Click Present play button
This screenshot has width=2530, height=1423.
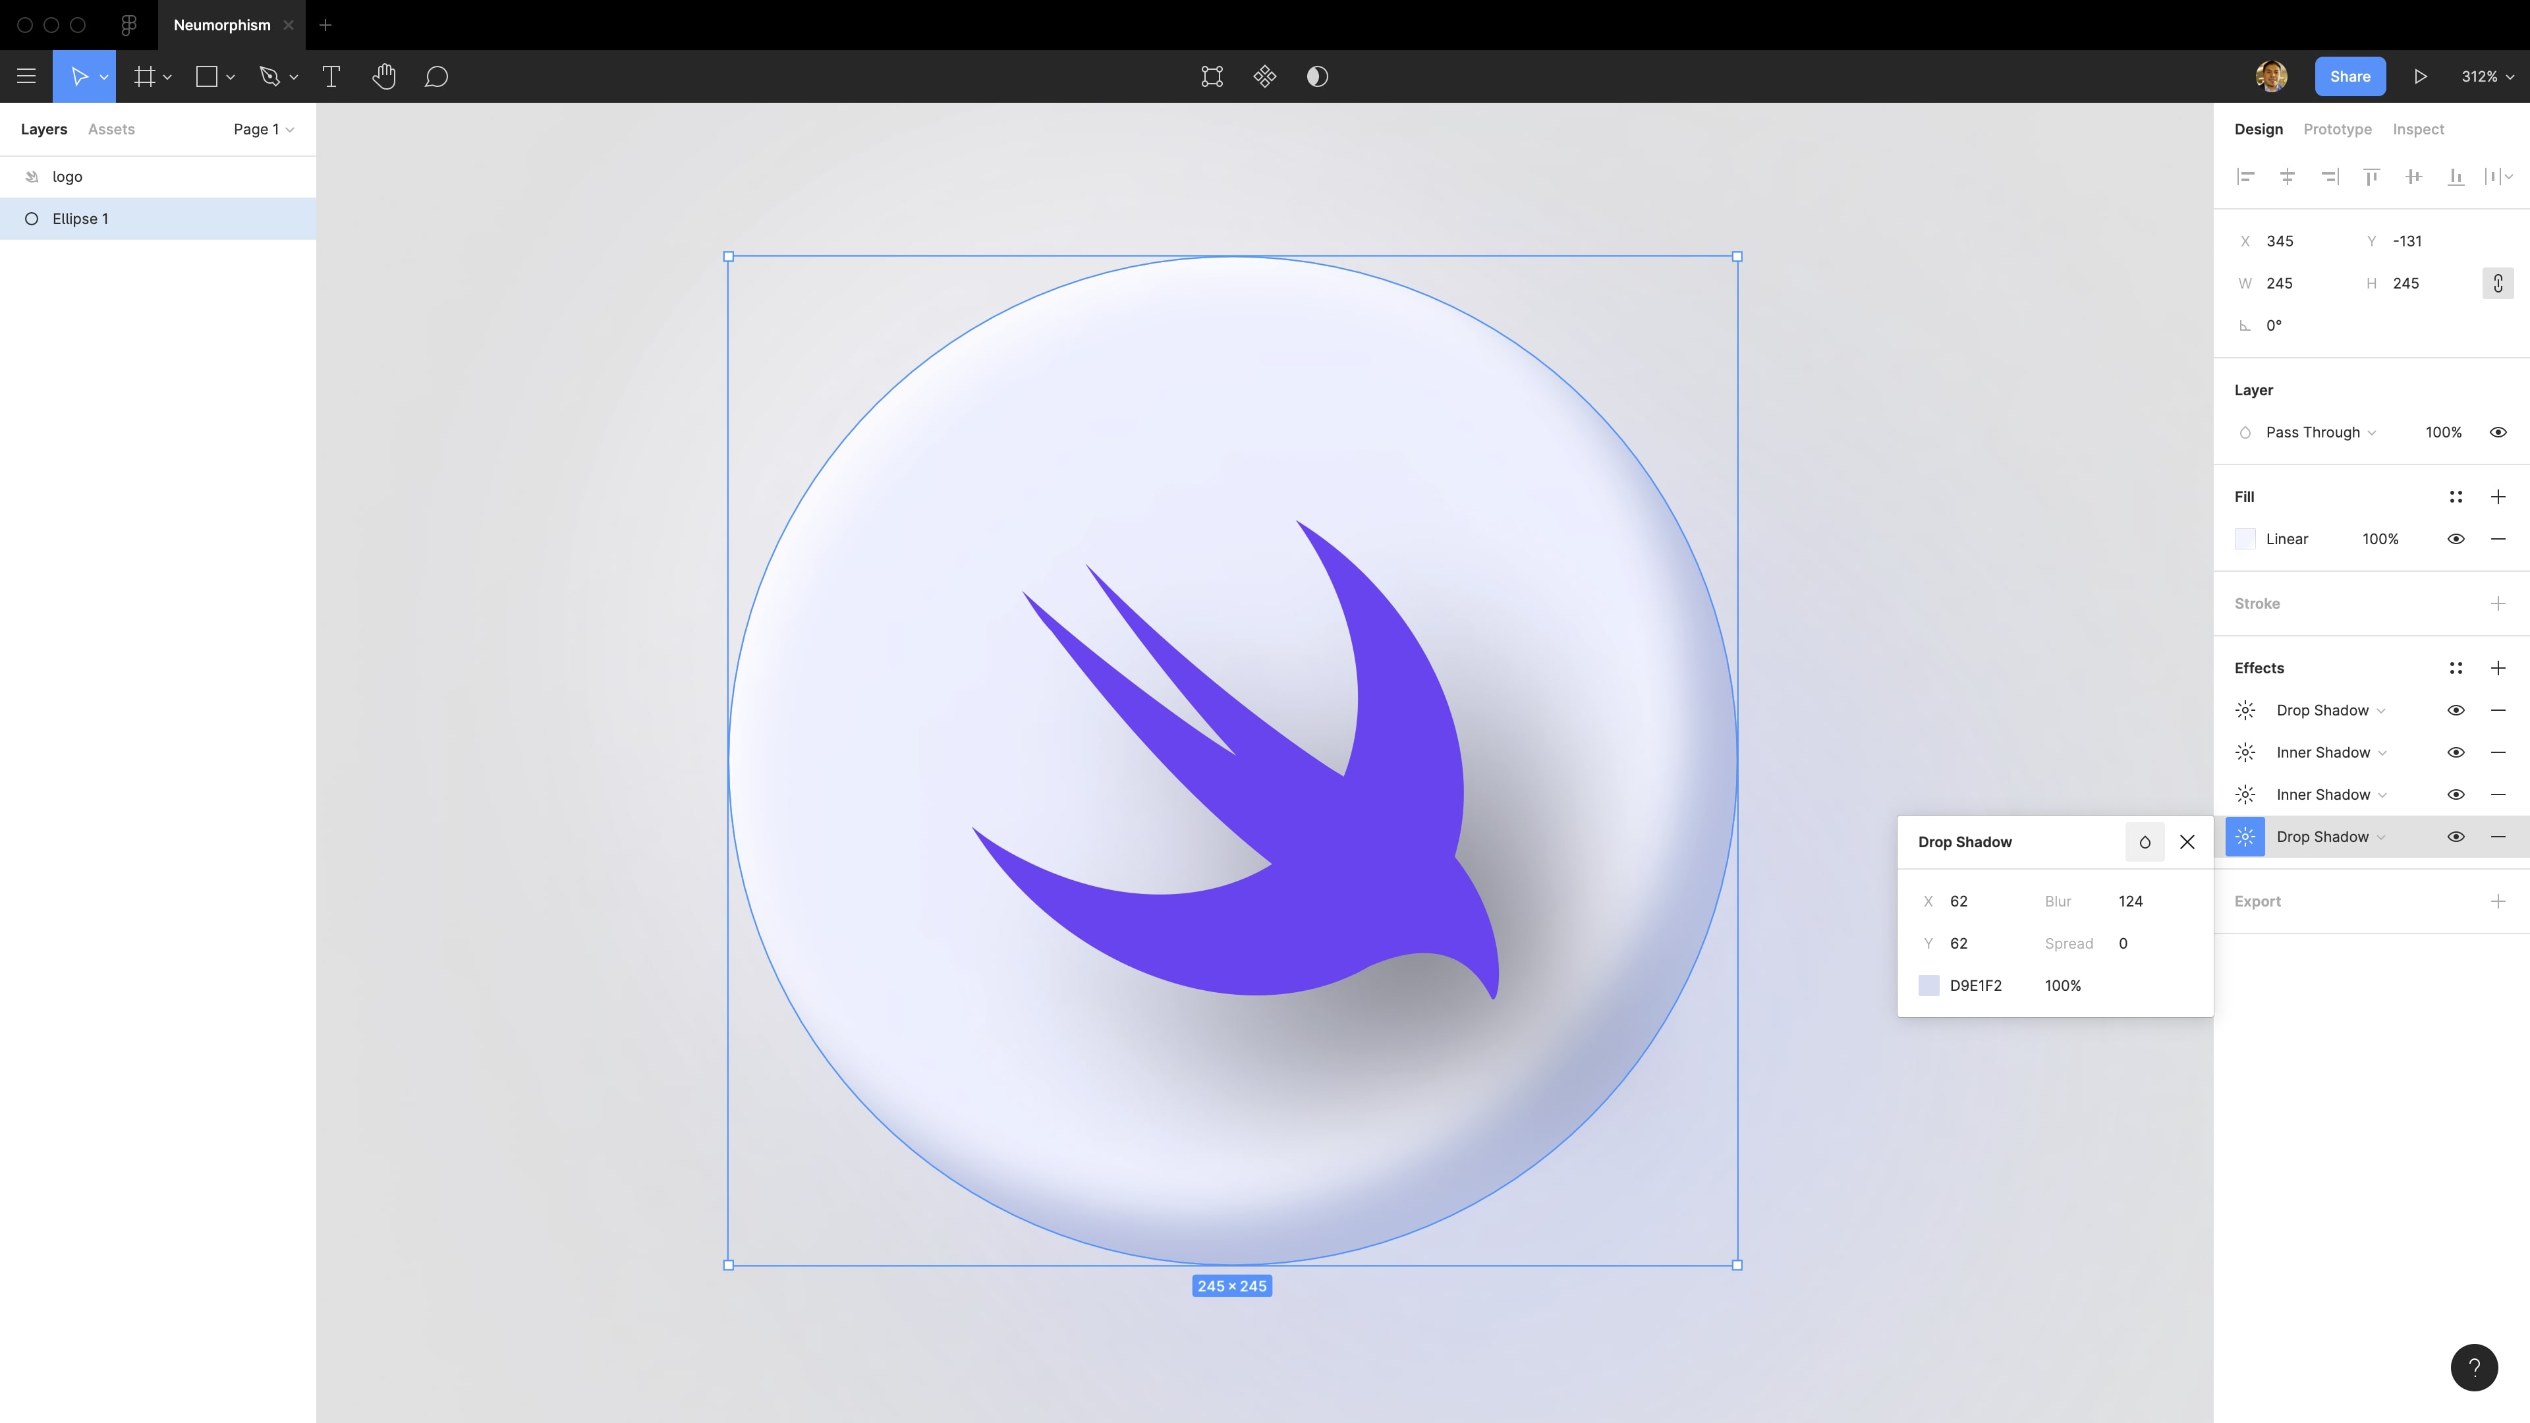(2420, 76)
